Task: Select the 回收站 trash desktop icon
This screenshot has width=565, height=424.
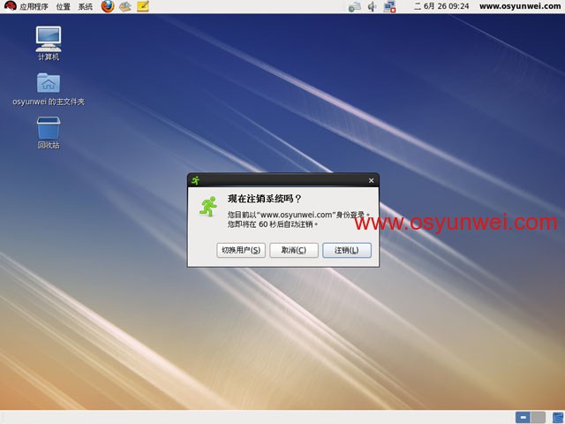Action: coord(49,132)
